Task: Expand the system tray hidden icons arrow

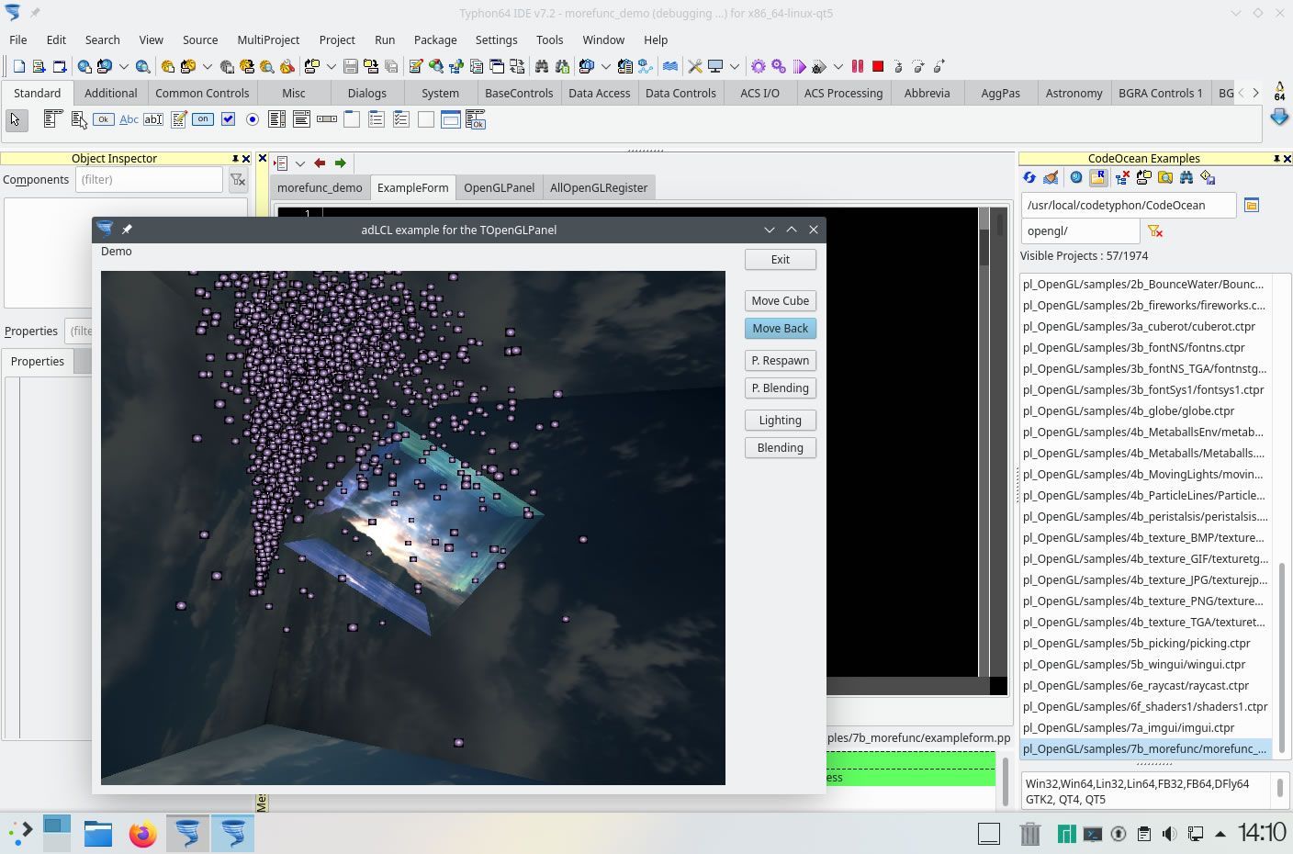Action: (1220, 834)
